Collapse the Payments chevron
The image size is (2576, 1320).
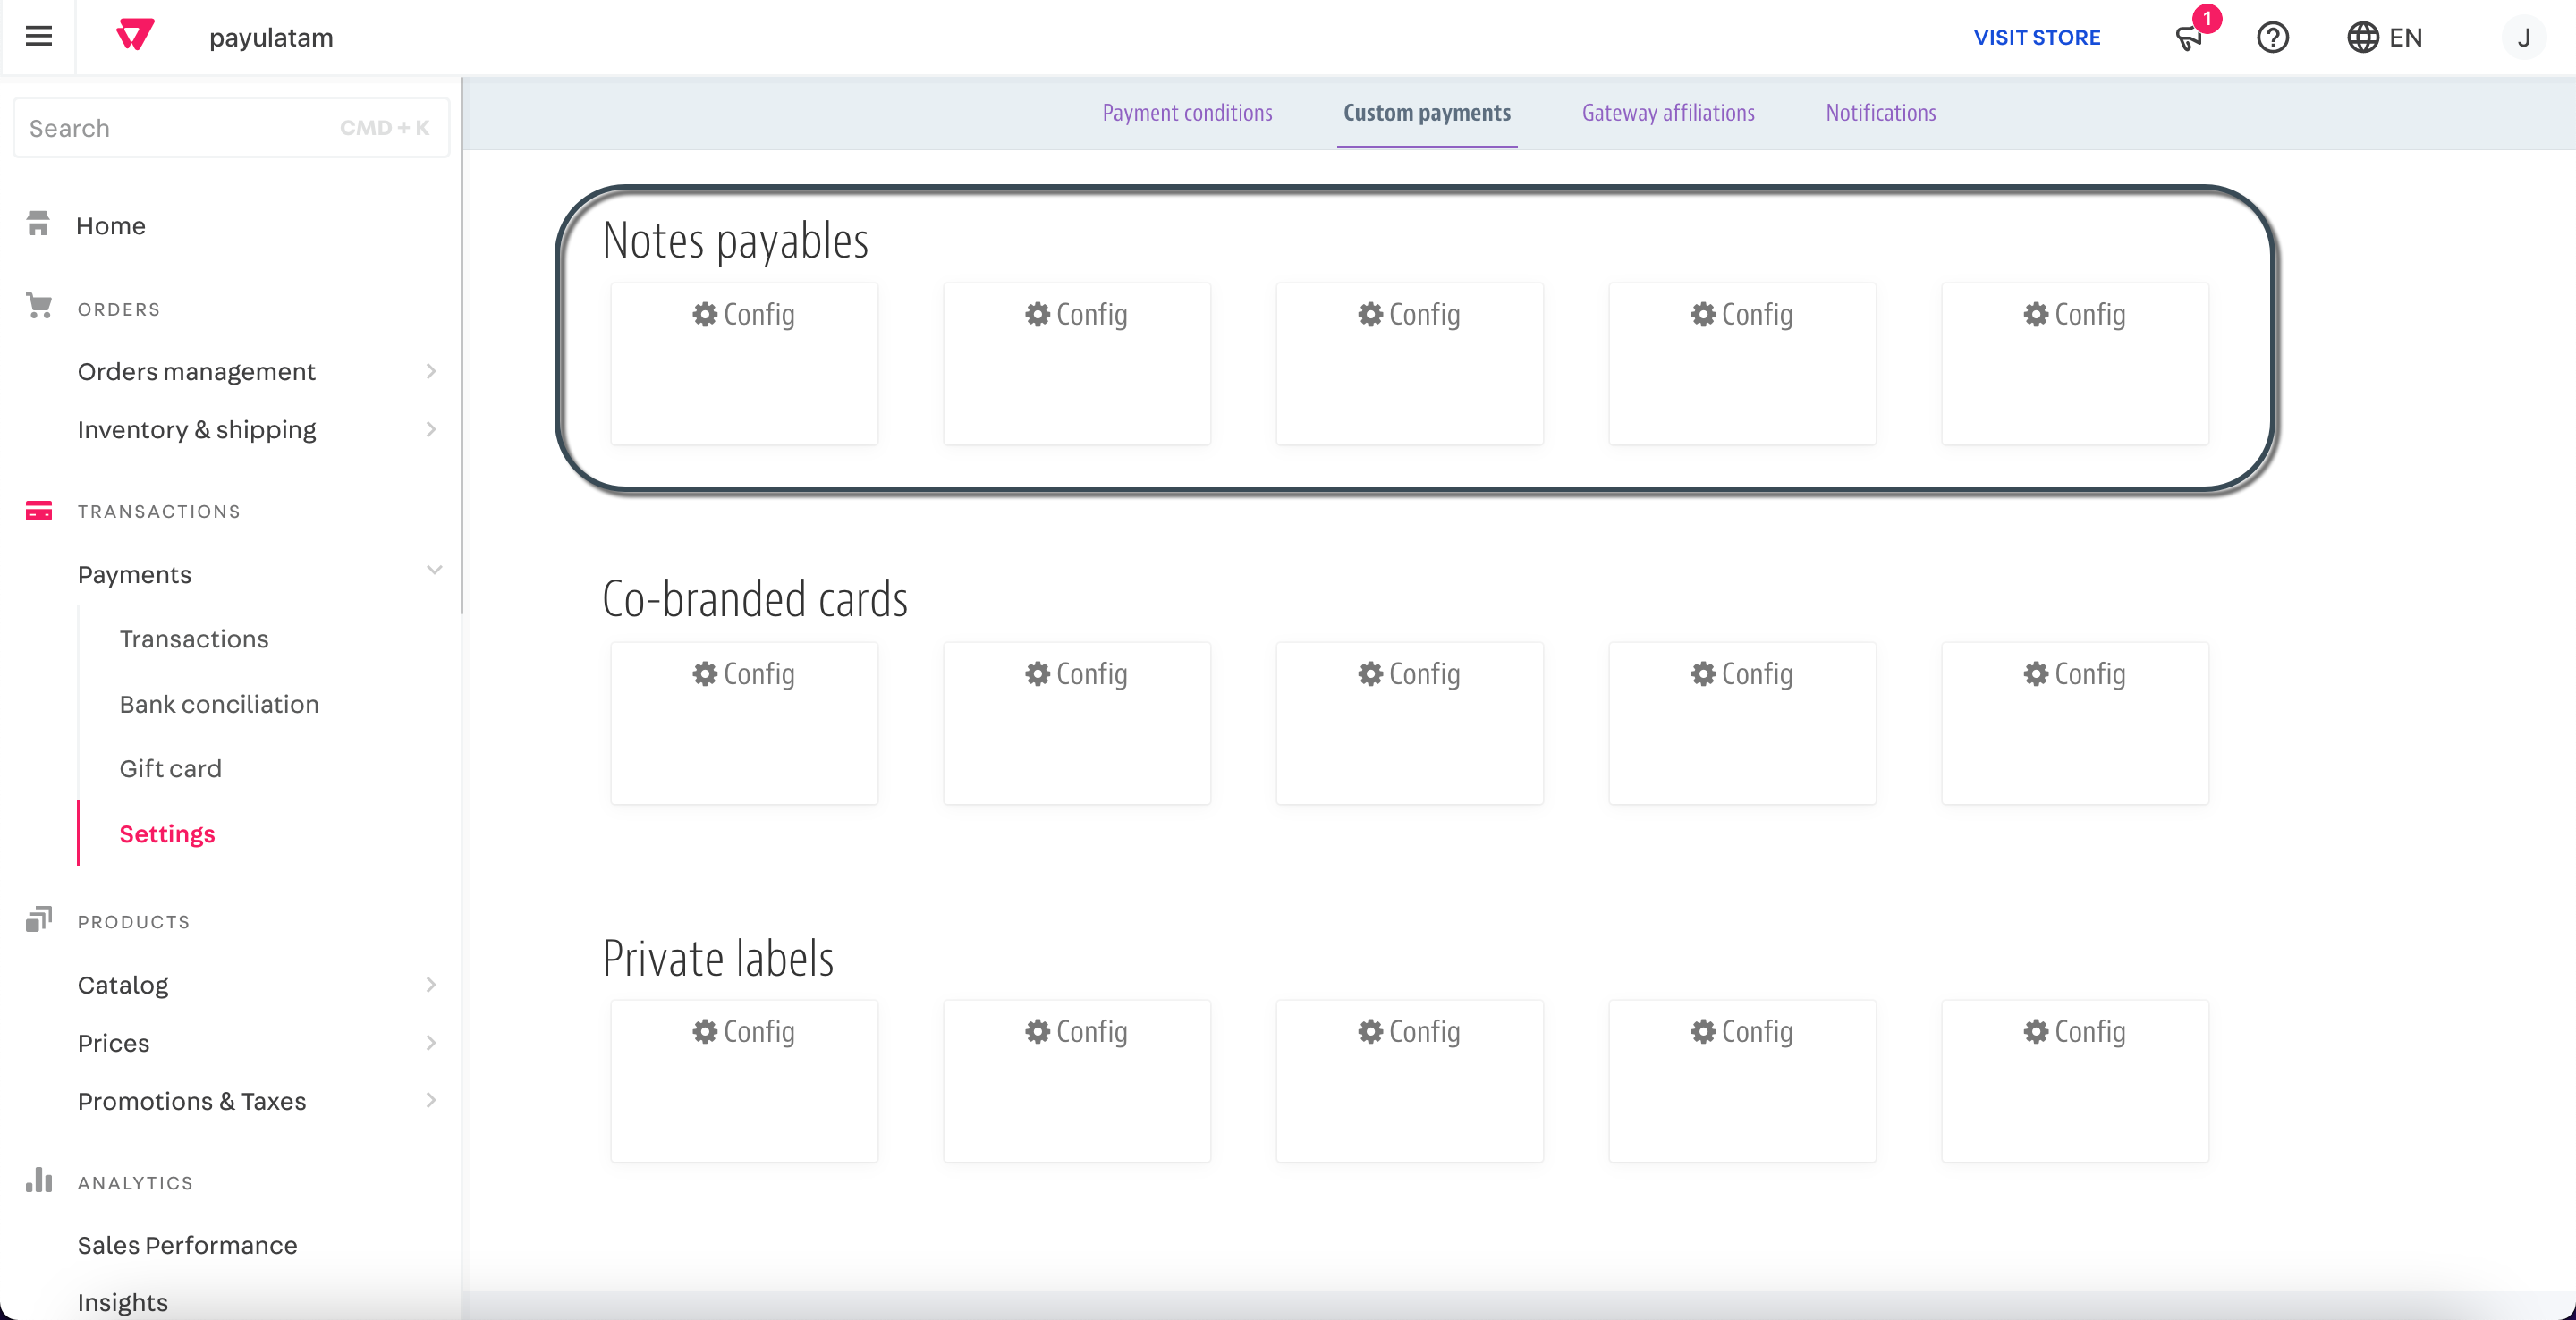(x=434, y=570)
